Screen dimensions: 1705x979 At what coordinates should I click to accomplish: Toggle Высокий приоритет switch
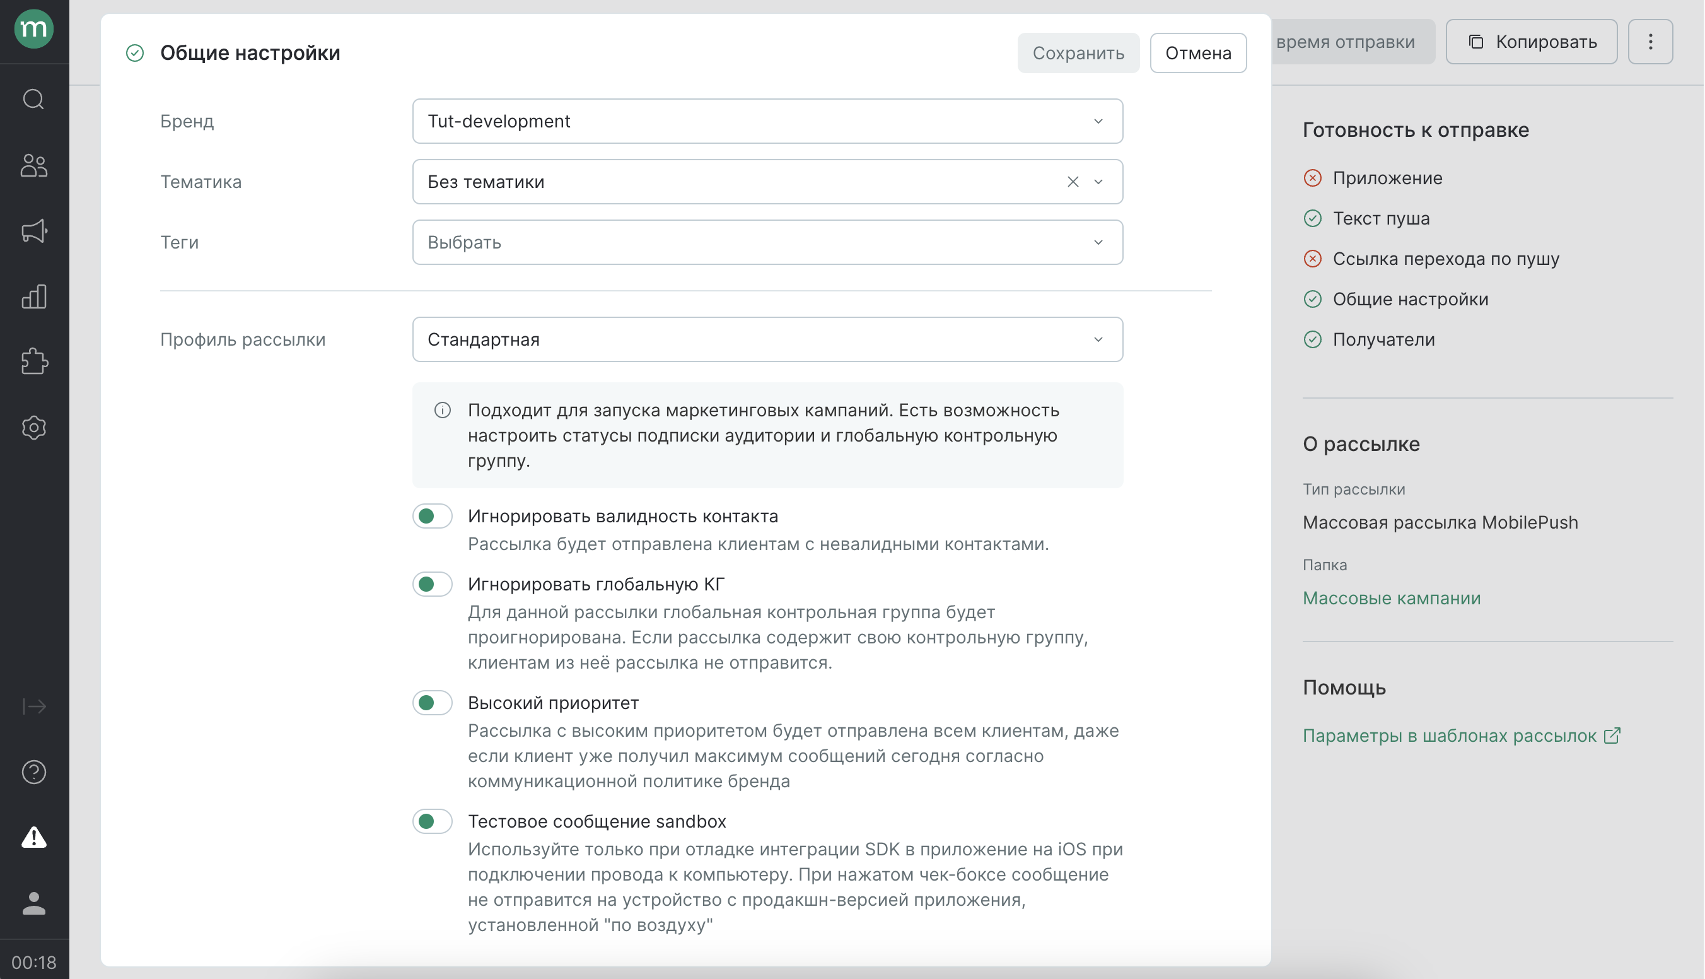point(432,703)
